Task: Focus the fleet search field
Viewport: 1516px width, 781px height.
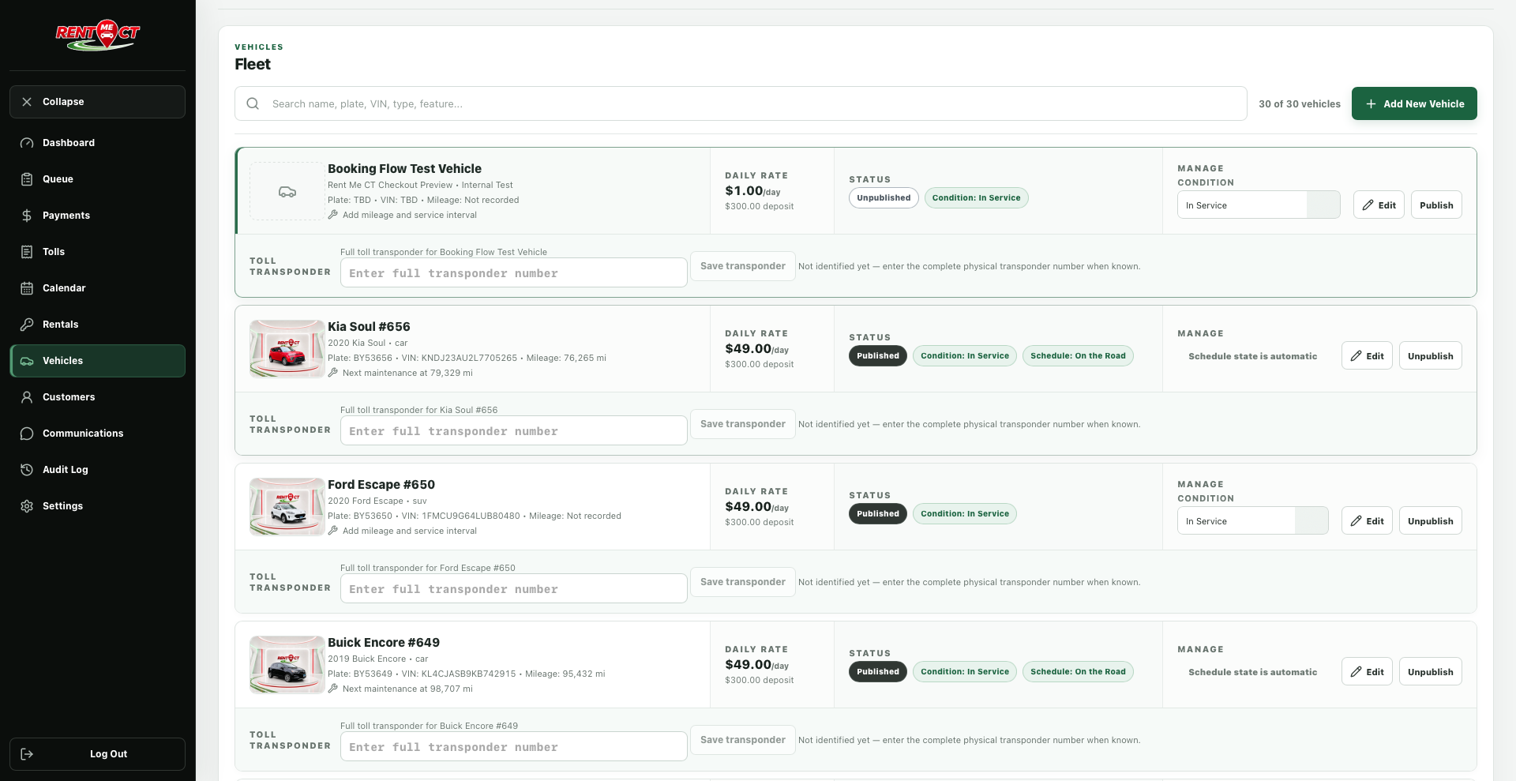Action: pos(741,103)
